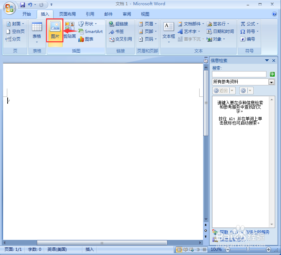
Task: Insert a 分页 page break
Action: [x=13, y=39]
